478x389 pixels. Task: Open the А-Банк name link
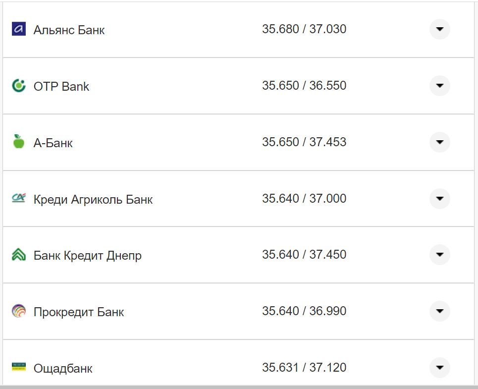[x=53, y=142]
